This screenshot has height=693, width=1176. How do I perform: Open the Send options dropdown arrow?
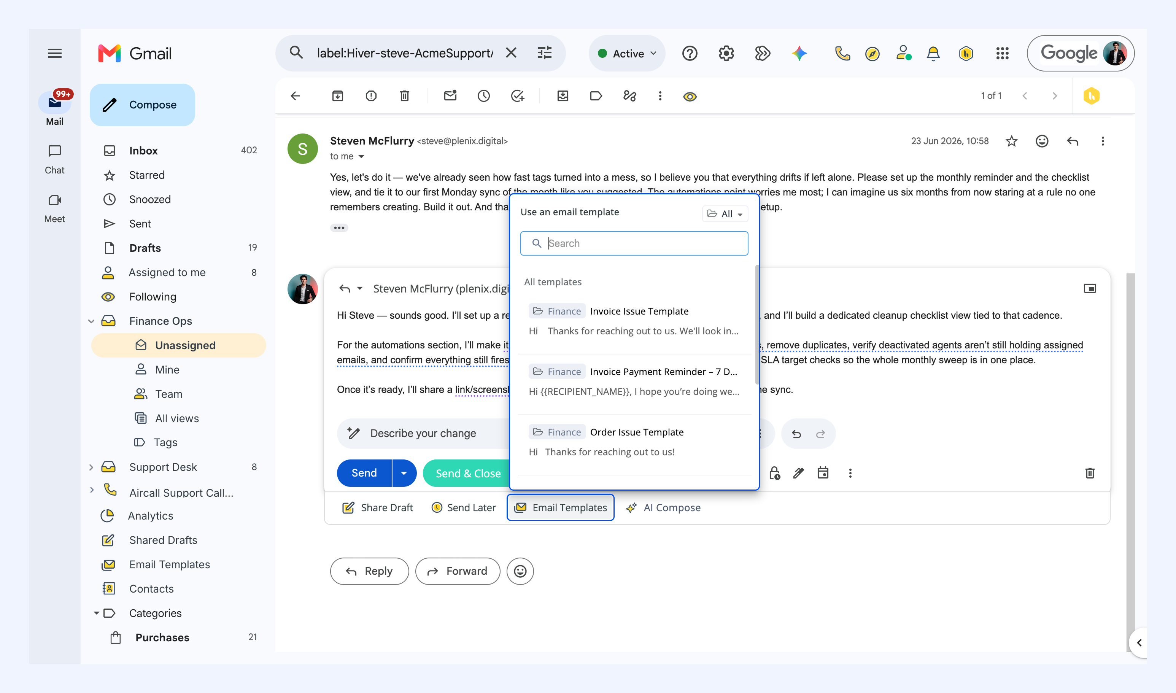[404, 473]
